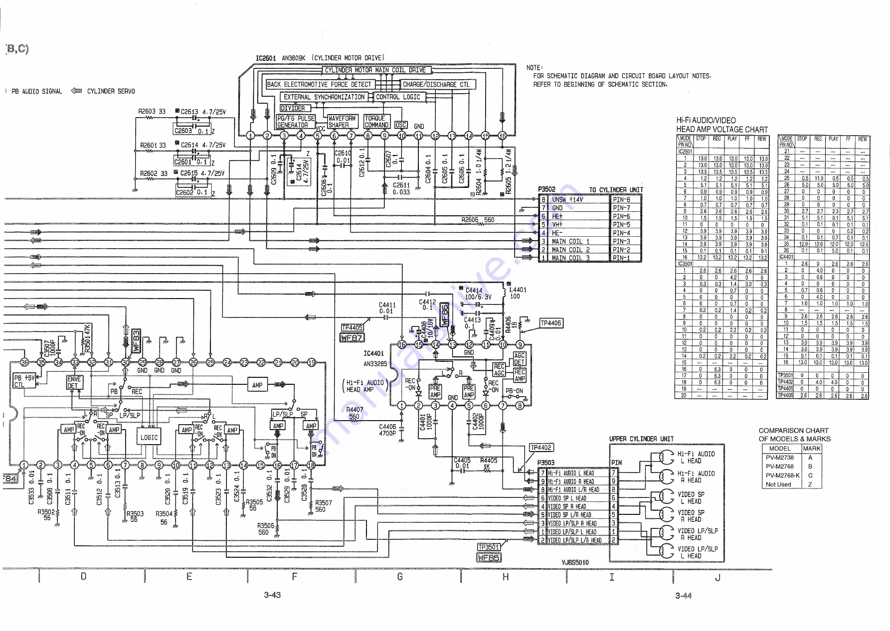Click the R3507 560 resistor label
The width and height of the screenshot is (890, 631).
pos(323,506)
